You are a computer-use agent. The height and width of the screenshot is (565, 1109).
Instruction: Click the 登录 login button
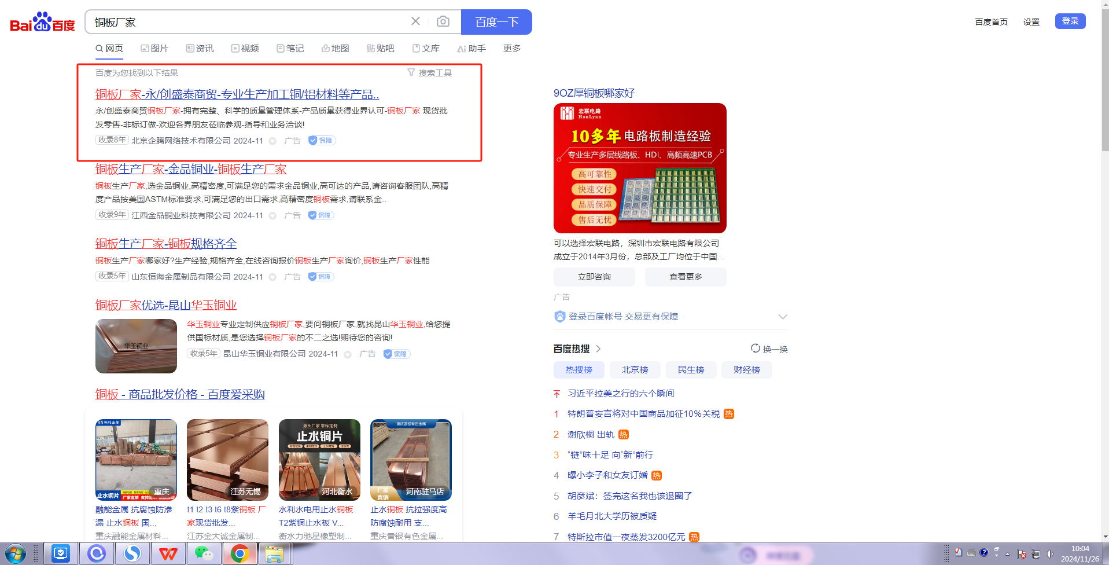click(1070, 21)
